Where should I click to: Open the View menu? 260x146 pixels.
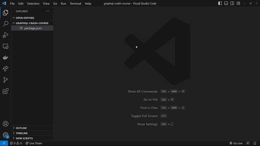(46, 4)
